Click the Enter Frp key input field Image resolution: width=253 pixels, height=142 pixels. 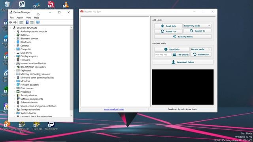pyautogui.click(x=162, y=54)
